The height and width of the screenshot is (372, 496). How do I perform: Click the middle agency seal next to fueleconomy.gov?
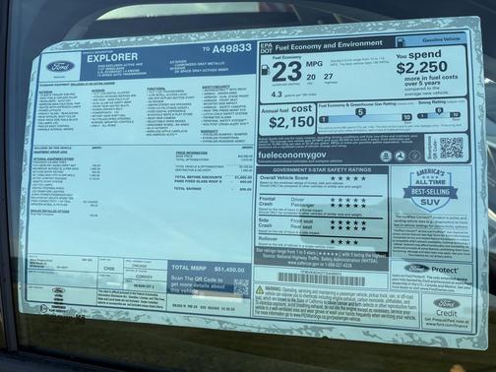[x=400, y=155]
